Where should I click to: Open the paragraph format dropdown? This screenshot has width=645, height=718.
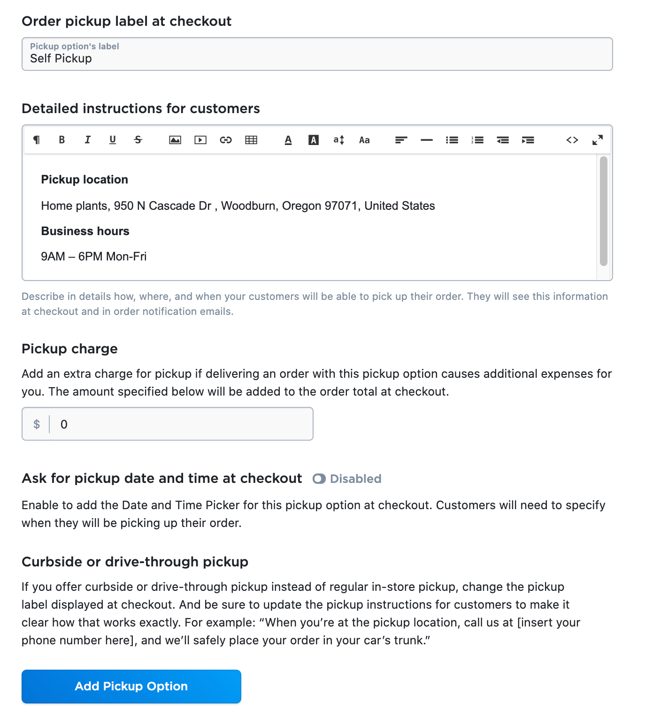[37, 140]
